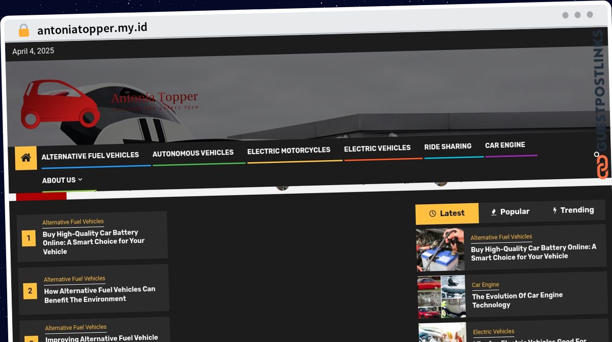Switch to the Trending tab

tap(573, 210)
